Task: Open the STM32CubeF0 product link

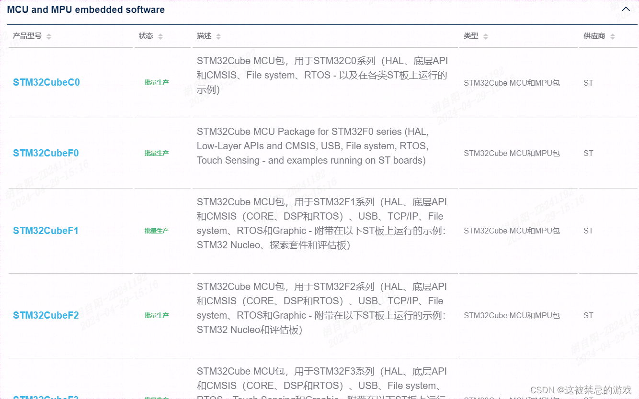Action: coord(46,153)
